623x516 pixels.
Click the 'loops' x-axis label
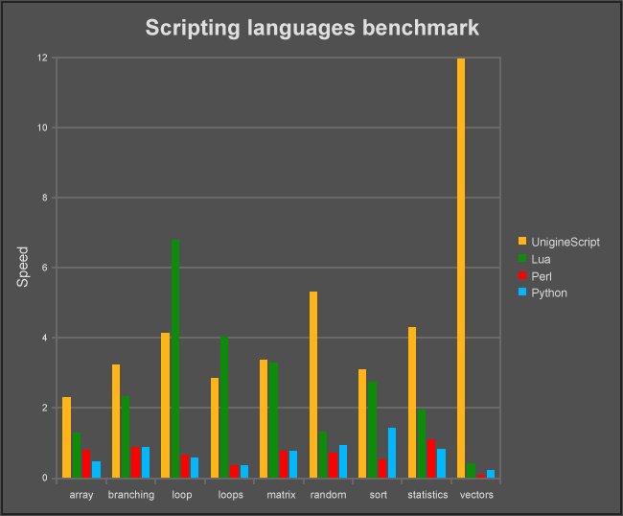pos(230,495)
